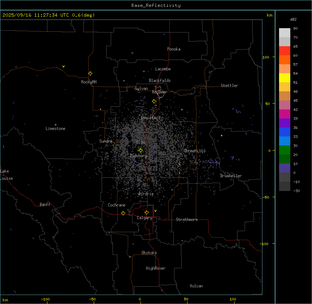Click the Ponoka town label
This screenshot has width=312, height=304.
174,49
